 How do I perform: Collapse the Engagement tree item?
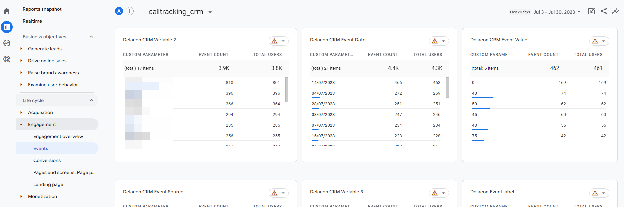point(21,124)
